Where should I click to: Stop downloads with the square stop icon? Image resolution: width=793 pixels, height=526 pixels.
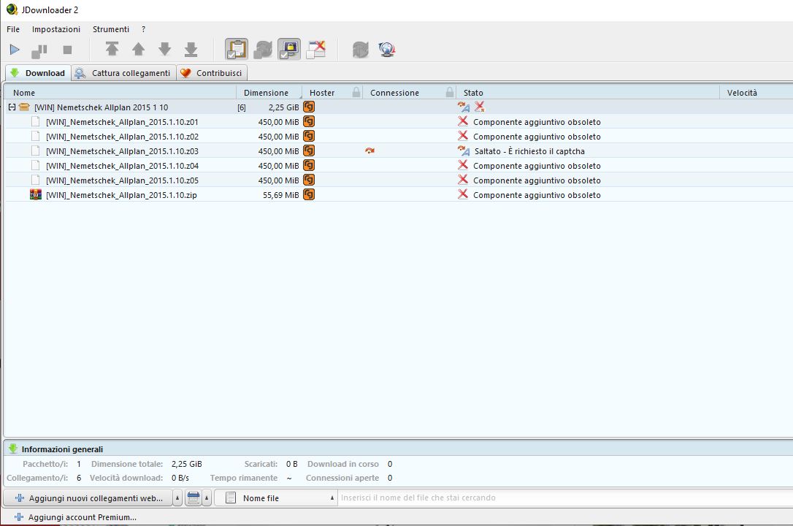[67, 50]
